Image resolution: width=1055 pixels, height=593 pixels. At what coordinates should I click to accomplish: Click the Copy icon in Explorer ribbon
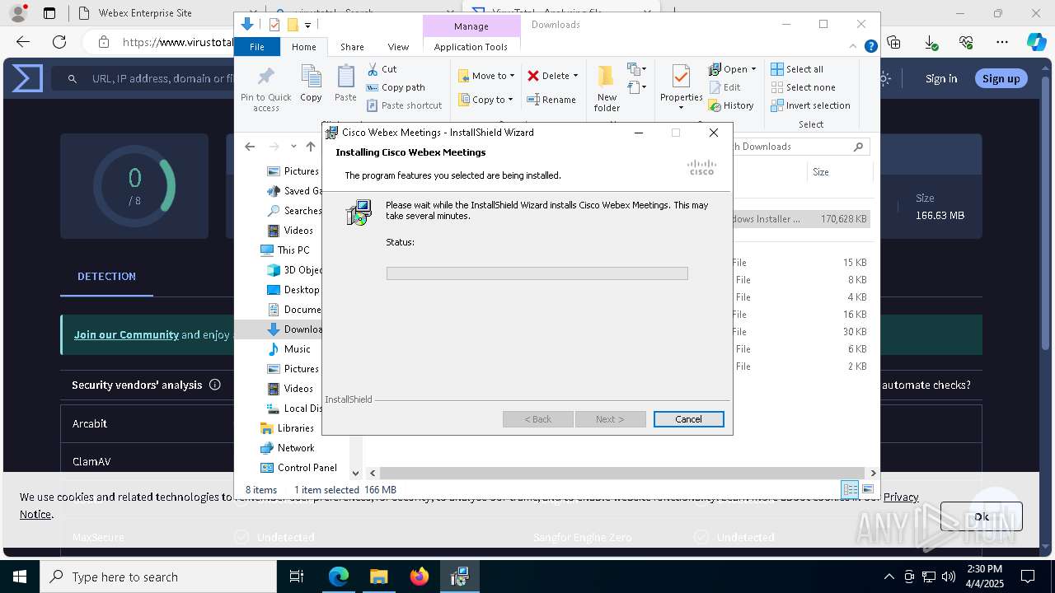click(x=311, y=83)
